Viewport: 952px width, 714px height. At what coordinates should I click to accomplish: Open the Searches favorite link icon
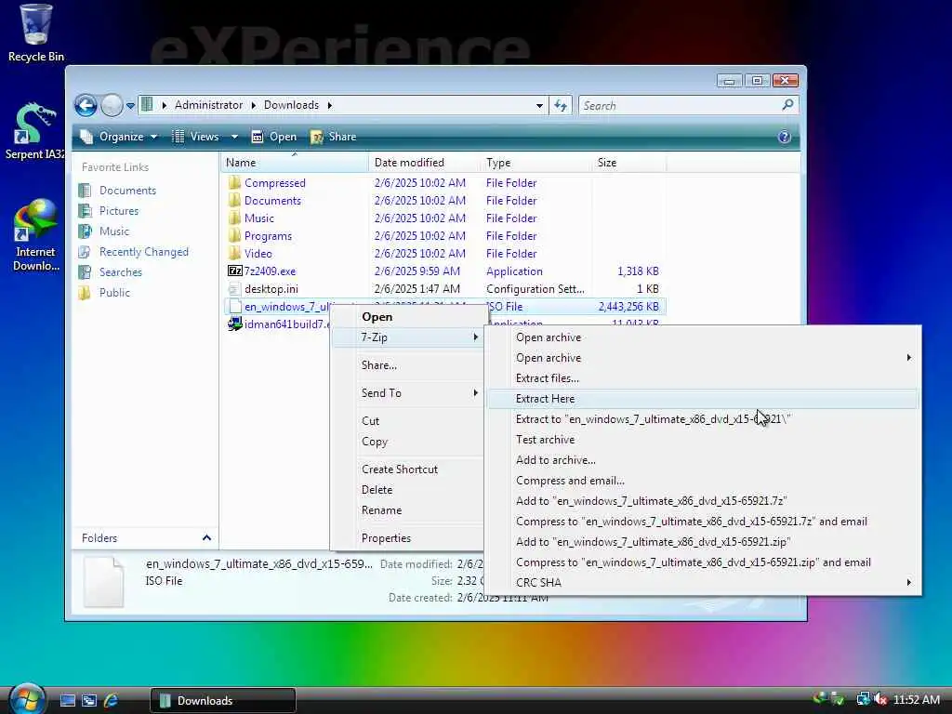[x=85, y=272]
